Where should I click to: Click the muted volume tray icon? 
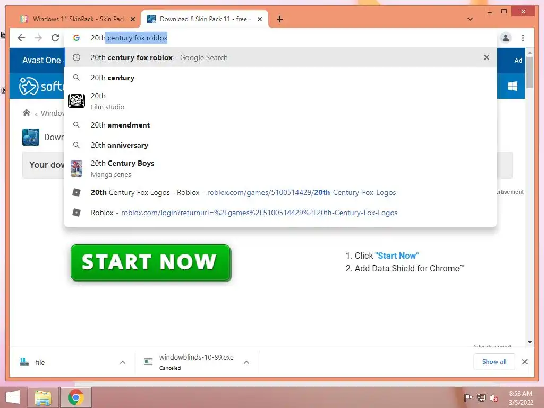(494, 398)
